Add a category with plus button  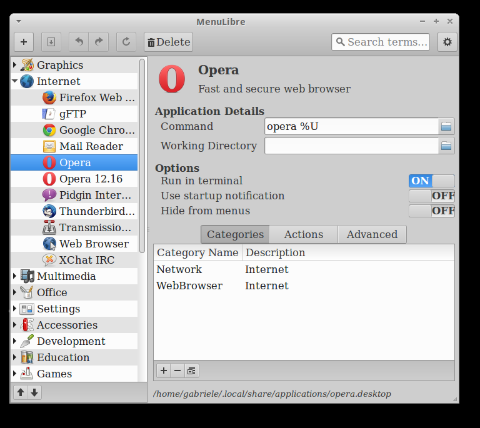tap(164, 371)
